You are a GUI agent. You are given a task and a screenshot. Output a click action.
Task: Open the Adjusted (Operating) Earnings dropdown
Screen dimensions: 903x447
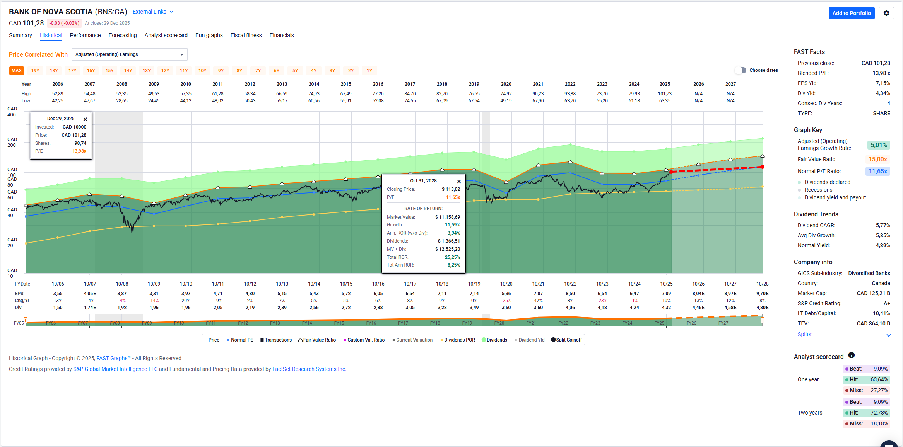click(129, 54)
